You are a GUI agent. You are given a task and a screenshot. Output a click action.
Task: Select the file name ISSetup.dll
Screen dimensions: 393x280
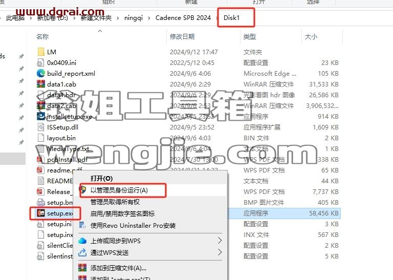point(62,127)
